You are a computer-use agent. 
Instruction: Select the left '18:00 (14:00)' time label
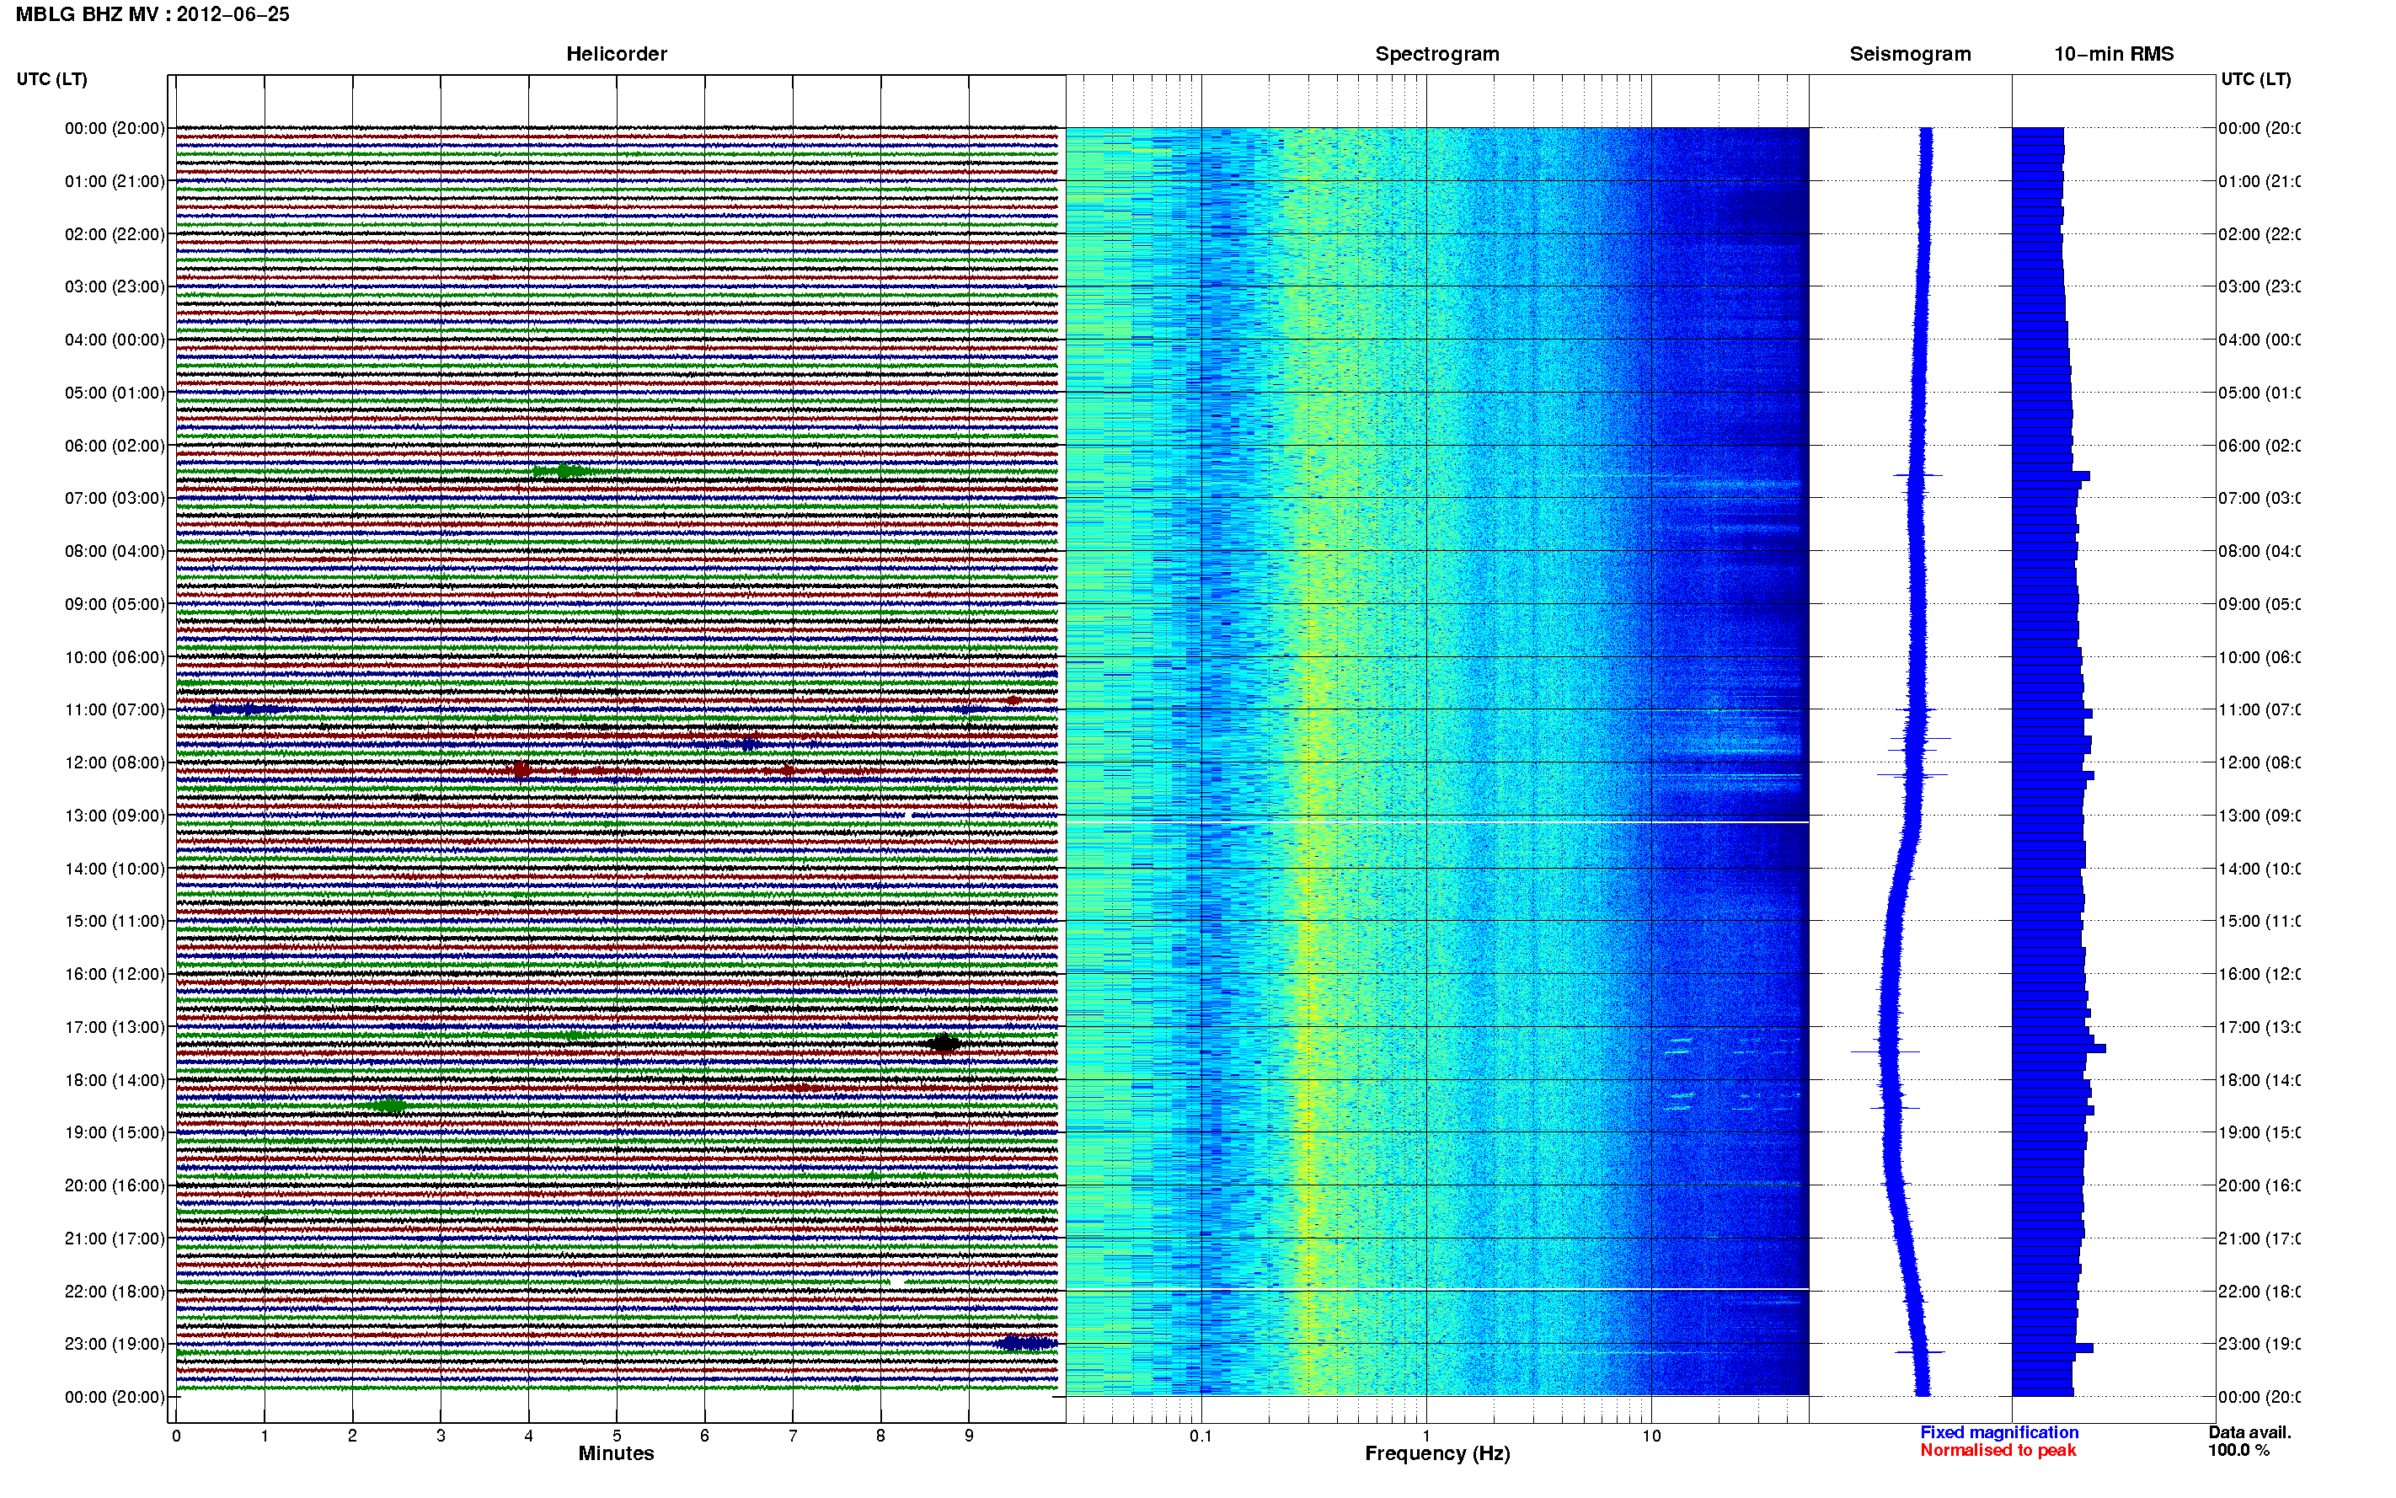115,1080
